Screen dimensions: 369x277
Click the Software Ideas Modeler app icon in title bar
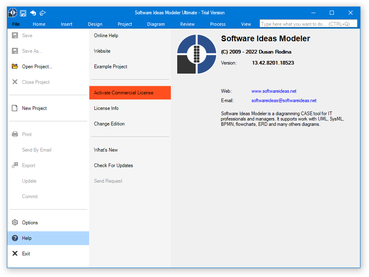point(13,13)
